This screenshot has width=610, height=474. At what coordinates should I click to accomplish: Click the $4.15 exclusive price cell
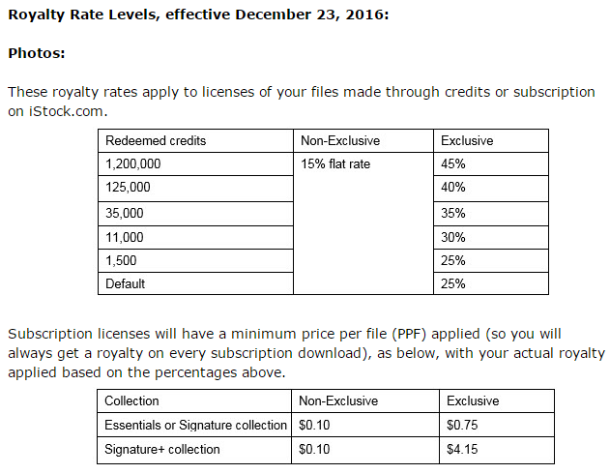(497, 450)
